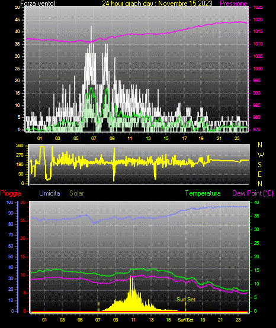Click green temperature axis value '30'

[256, 230]
